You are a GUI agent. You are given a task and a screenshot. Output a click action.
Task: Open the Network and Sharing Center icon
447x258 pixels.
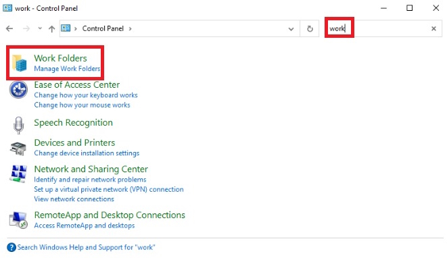[x=18, y=174]
